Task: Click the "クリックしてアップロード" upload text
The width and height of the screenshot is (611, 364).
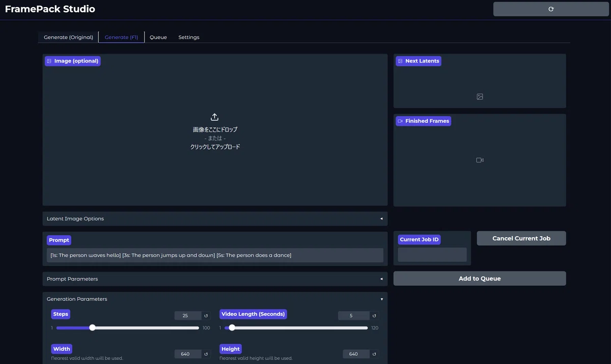Action: point(215,147)
